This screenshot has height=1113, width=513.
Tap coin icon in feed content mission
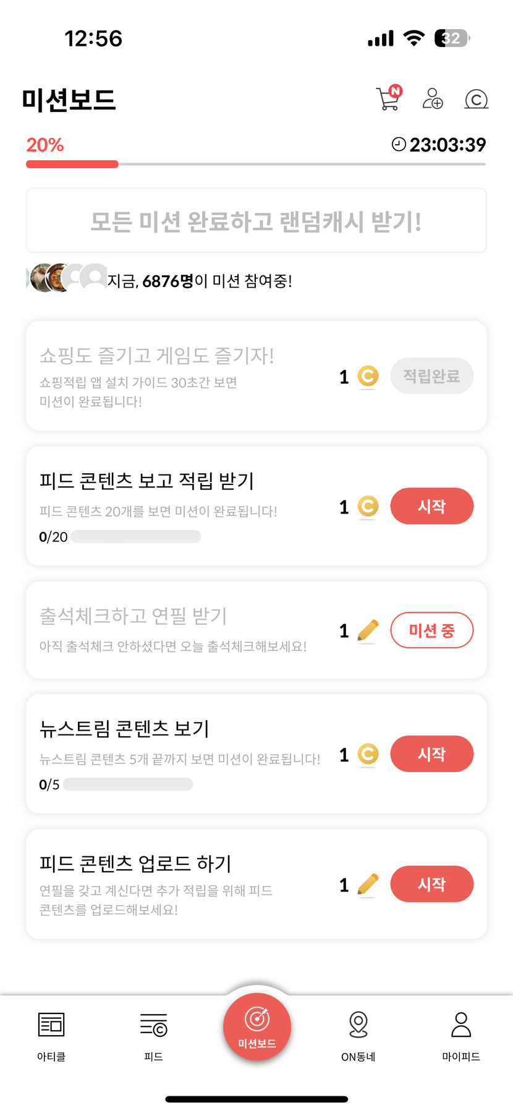click(x=368, y=507)
